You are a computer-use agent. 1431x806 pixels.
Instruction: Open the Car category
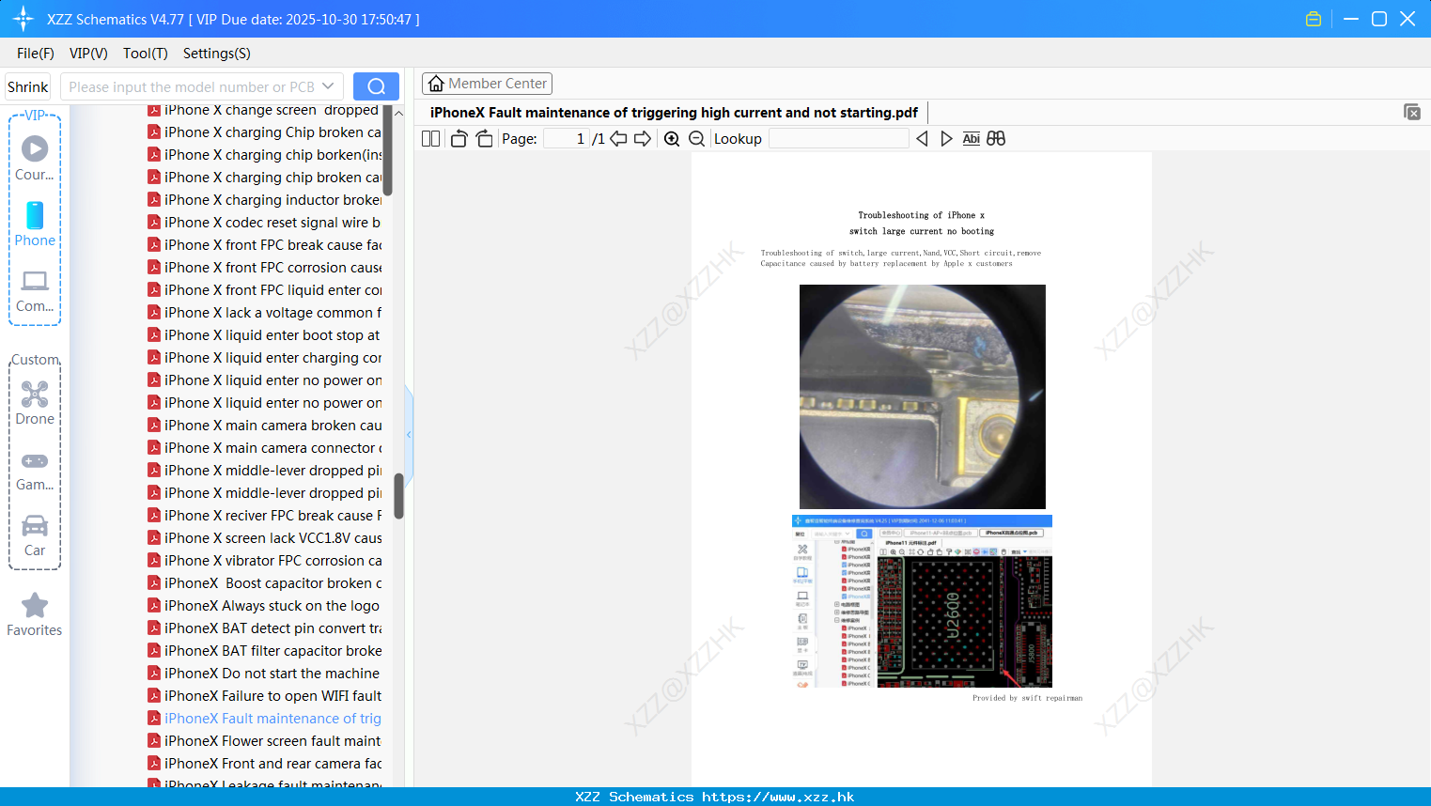(x=35, y=535)
